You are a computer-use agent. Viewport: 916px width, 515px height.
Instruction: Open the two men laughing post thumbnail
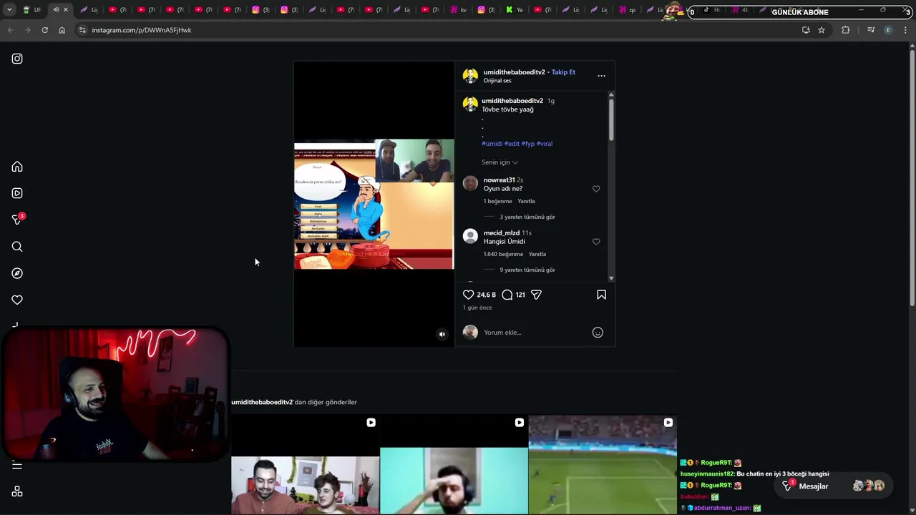306,464
